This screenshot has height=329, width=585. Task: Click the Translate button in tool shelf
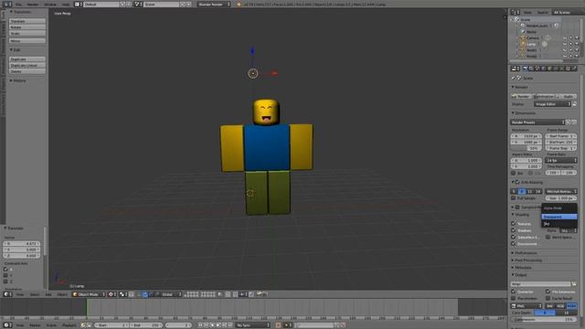click(27, 21)
